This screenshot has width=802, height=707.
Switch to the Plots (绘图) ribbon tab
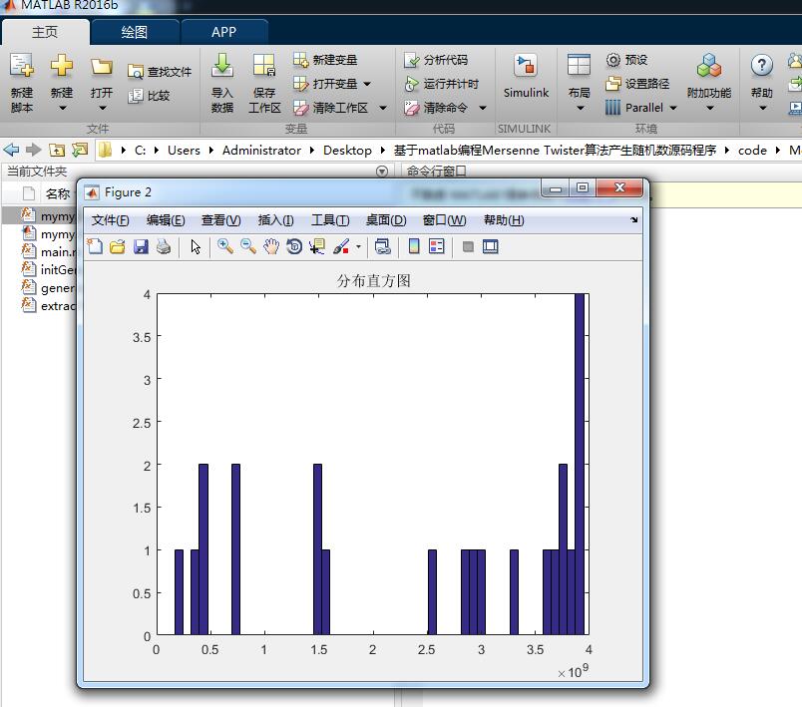135,32
